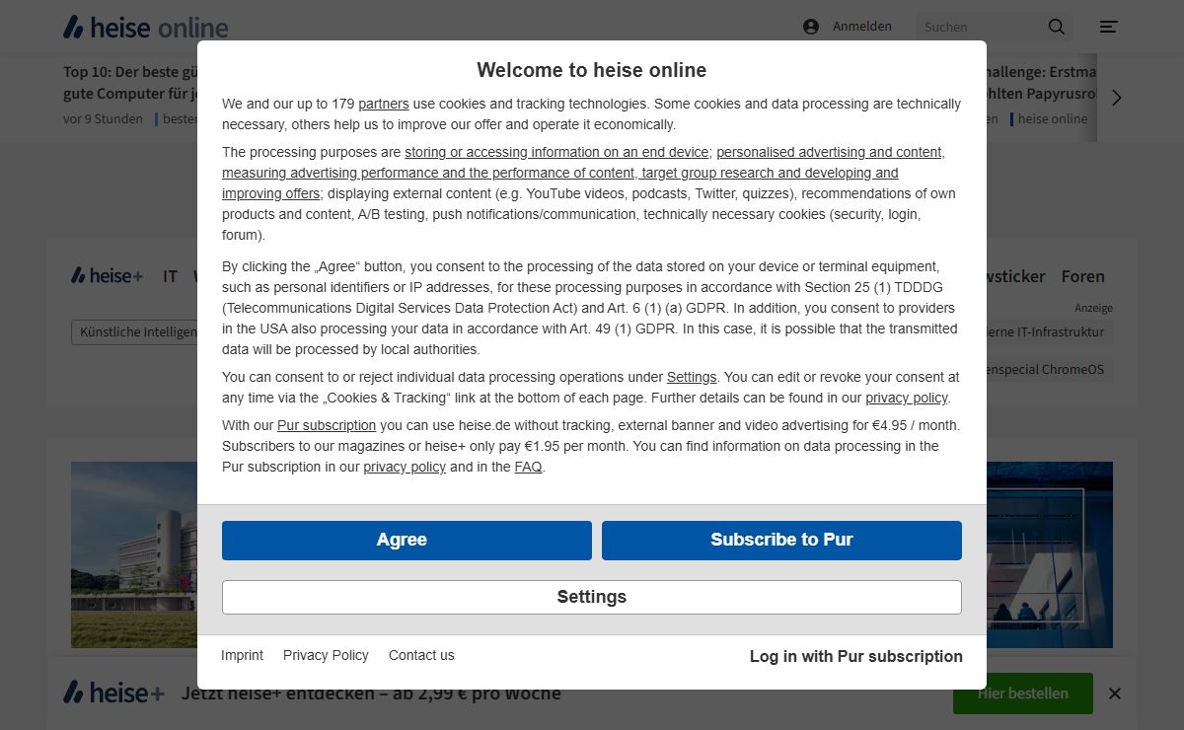Focus the Suchen search field

pos(980,27)
